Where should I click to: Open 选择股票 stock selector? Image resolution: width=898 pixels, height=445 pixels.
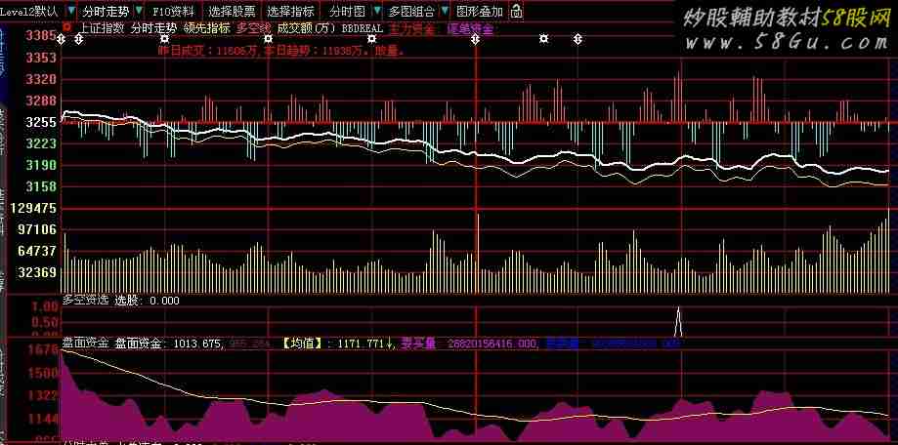point(232,11)
